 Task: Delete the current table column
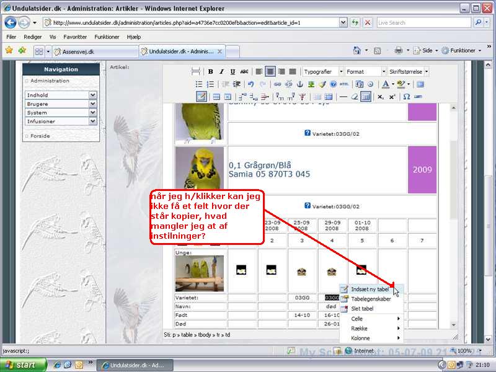303,97
